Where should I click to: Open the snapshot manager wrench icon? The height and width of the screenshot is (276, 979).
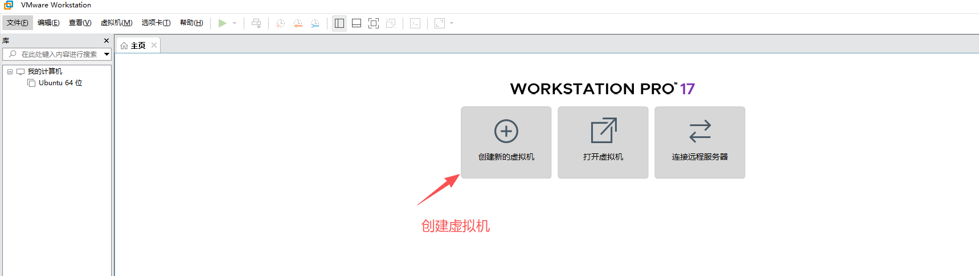(315, 23)
